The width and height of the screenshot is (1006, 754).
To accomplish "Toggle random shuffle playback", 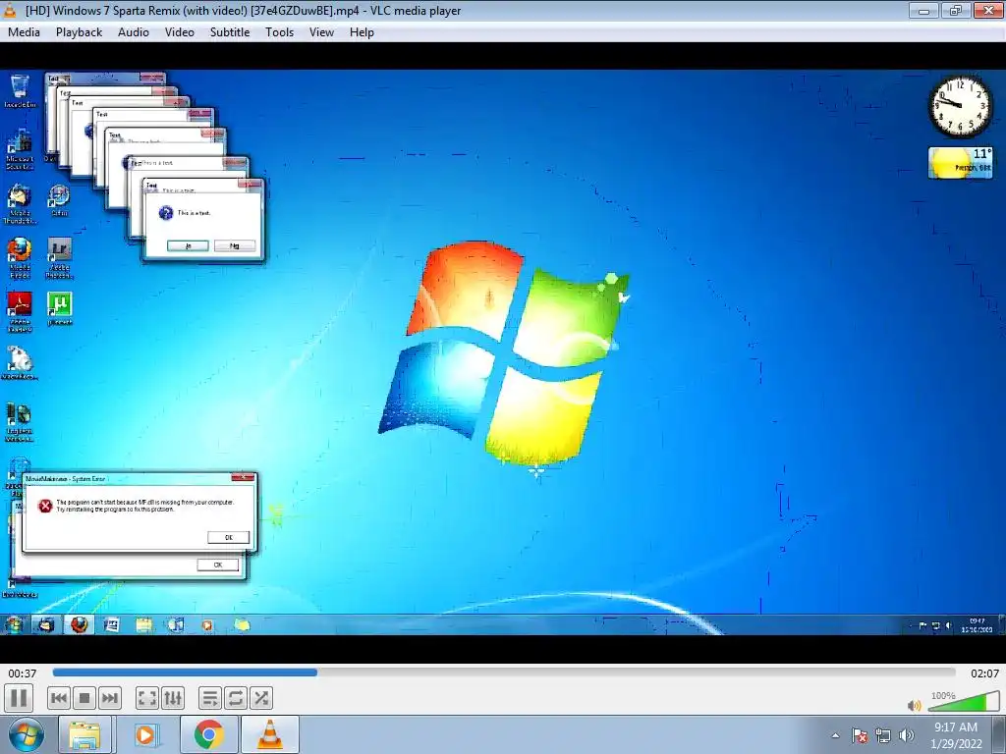I will click(x=261, y=698).
